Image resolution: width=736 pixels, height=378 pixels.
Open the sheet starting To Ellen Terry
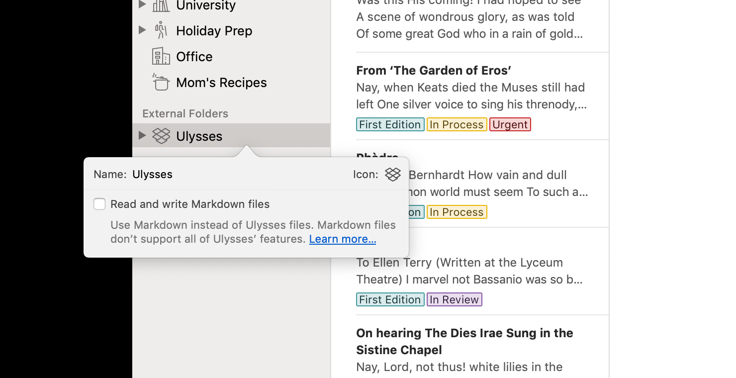(482, 271)
